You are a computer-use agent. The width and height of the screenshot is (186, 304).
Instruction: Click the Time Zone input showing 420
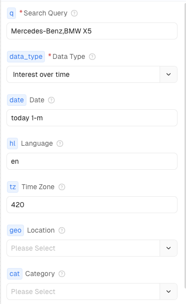point(92,205)
